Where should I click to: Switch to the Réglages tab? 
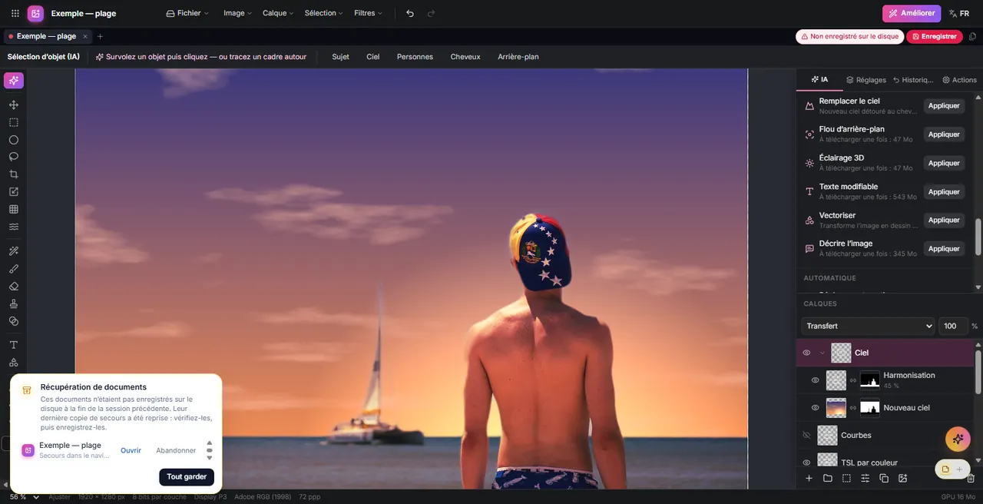point(866,80)
